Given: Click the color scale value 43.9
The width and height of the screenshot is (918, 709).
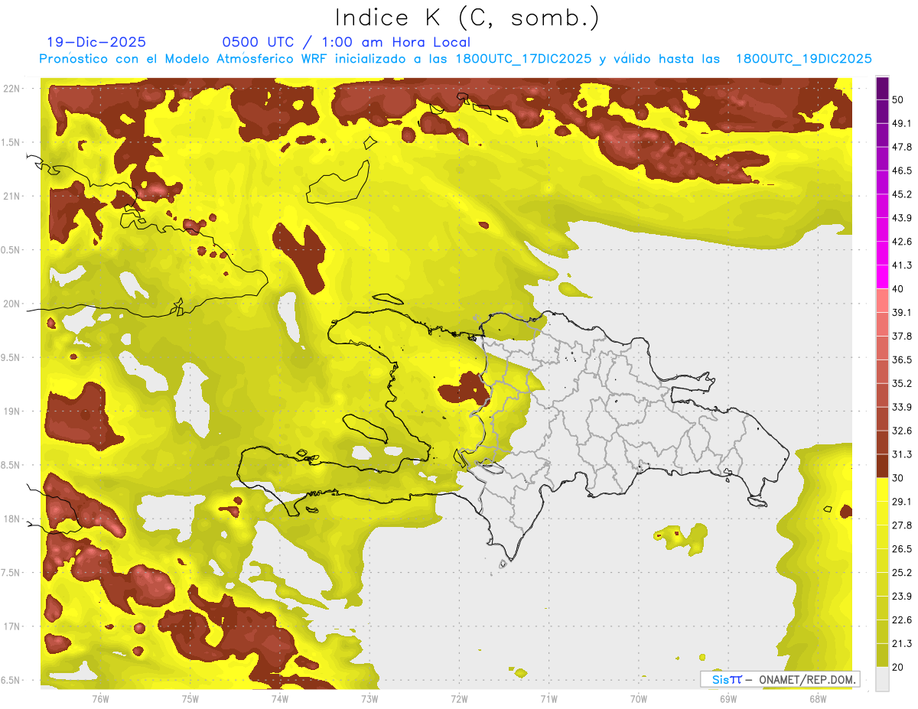Looking at the screenshot, I should pyautogui.click(x=901, y=218).
